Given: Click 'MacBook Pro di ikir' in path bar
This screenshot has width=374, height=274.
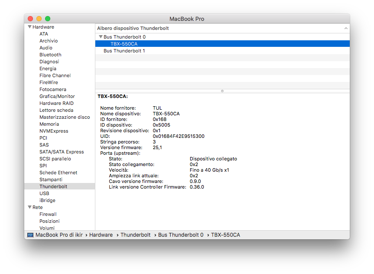Looking at the screenshot, I should 59,235.
